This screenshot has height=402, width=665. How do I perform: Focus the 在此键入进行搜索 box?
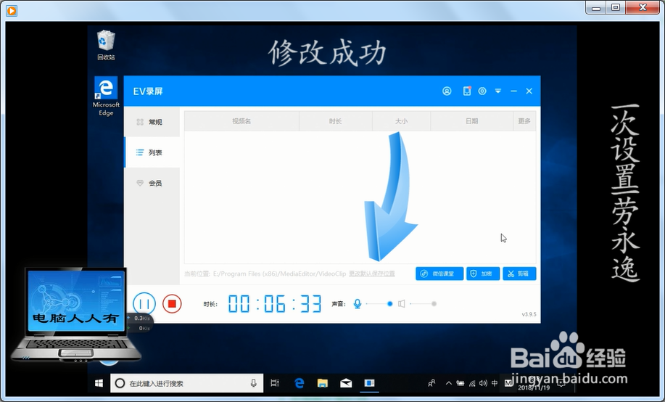point(186,383)
